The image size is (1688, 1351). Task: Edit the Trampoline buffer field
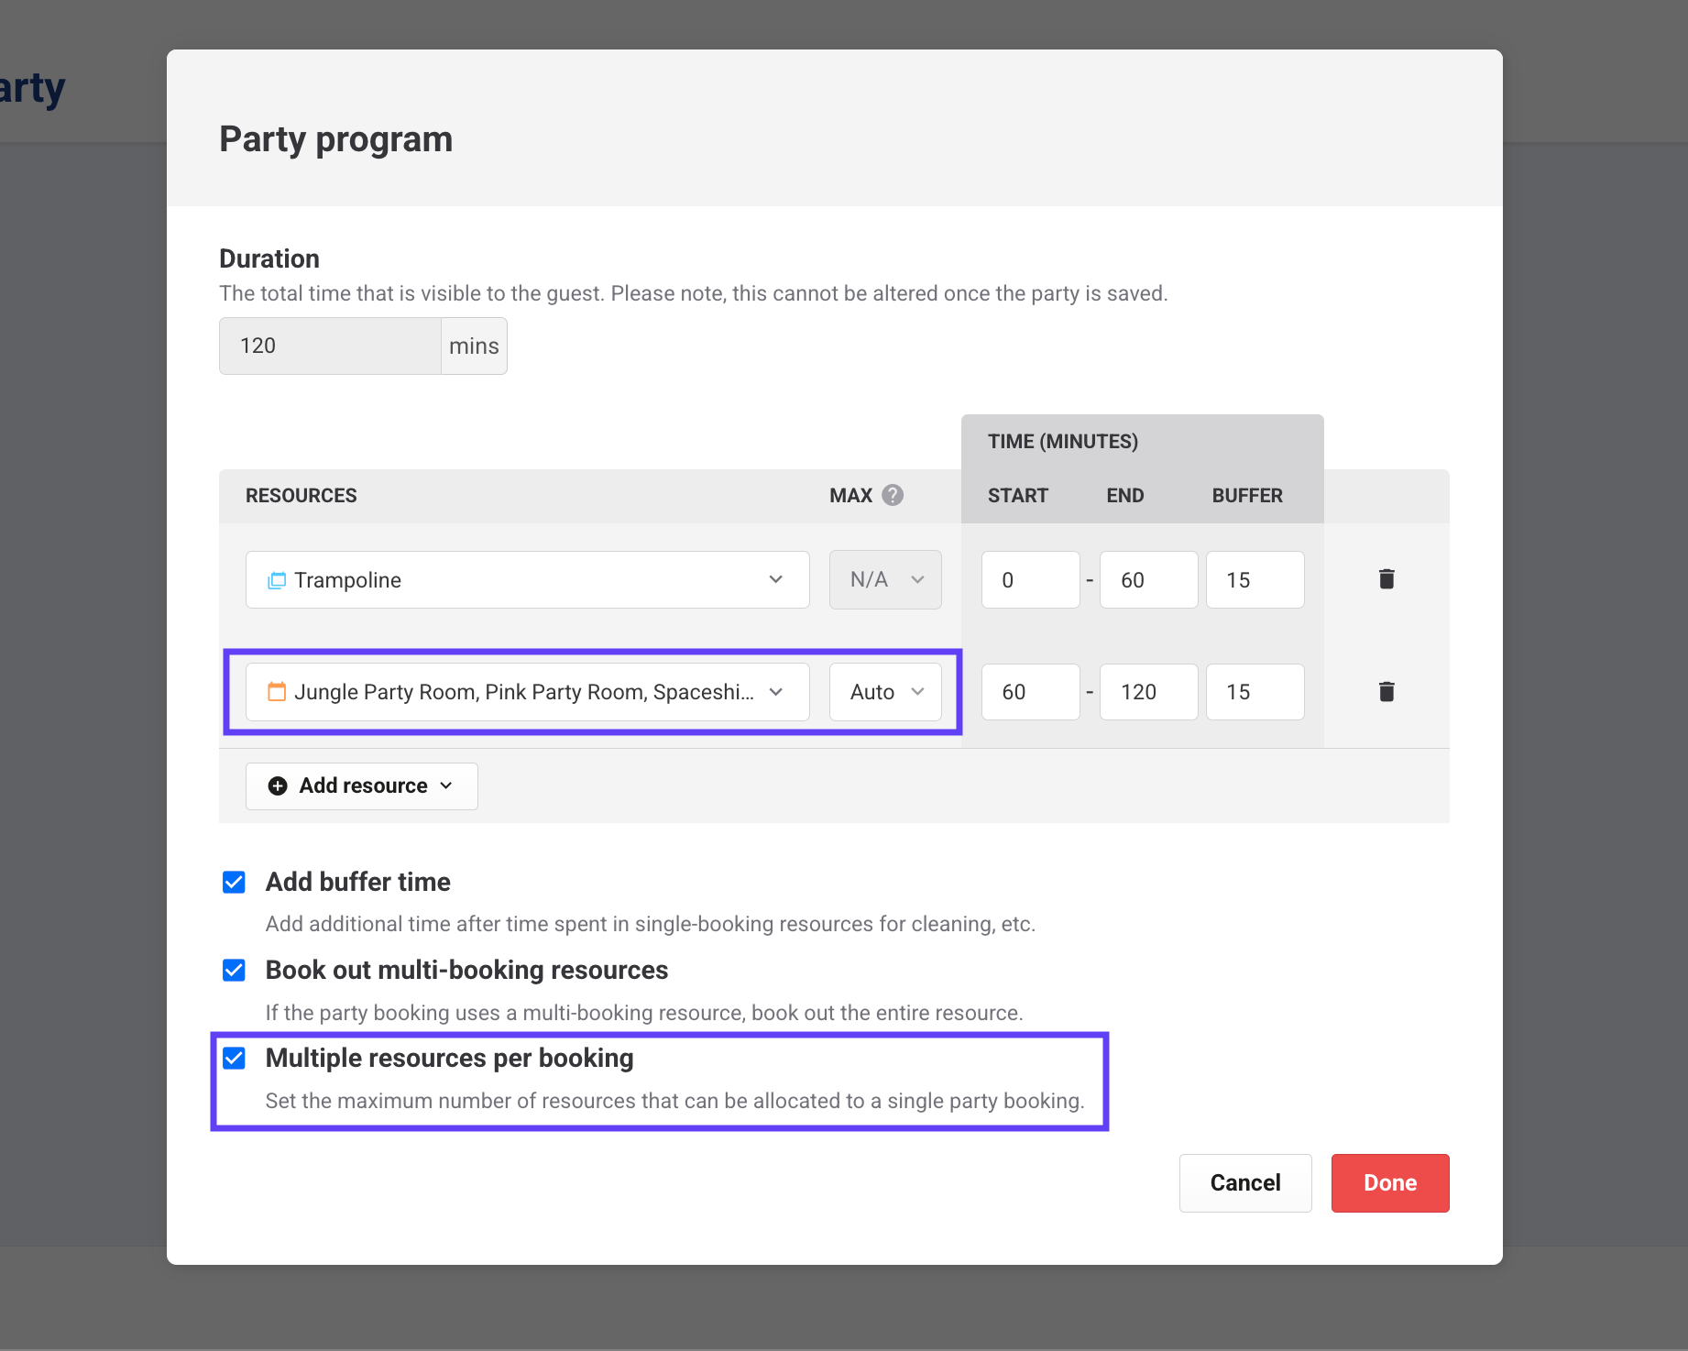1255,580
